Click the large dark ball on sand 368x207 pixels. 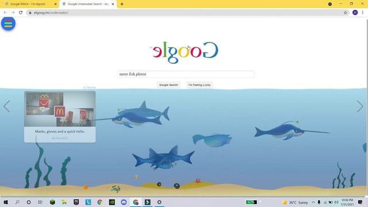click(177, 186)
